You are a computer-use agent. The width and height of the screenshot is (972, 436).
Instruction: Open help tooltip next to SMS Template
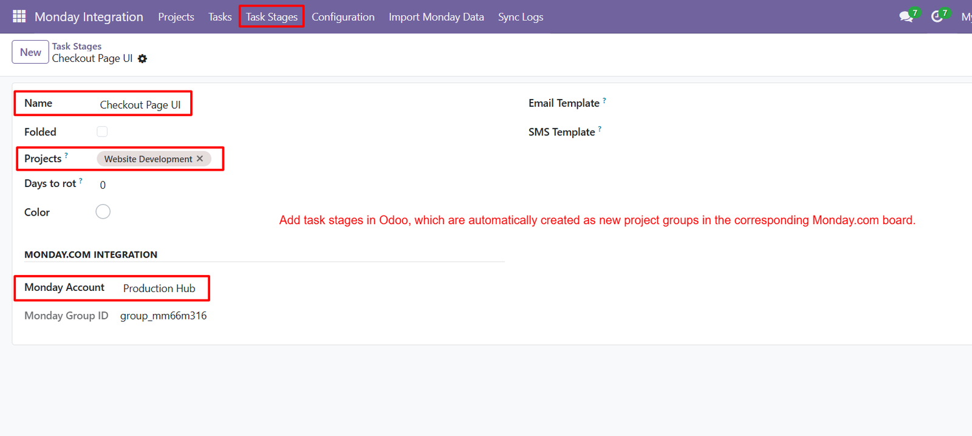(x=600, y=129)
